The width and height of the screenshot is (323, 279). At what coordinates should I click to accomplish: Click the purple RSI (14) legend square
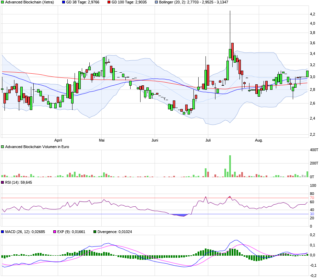(3, 182)
